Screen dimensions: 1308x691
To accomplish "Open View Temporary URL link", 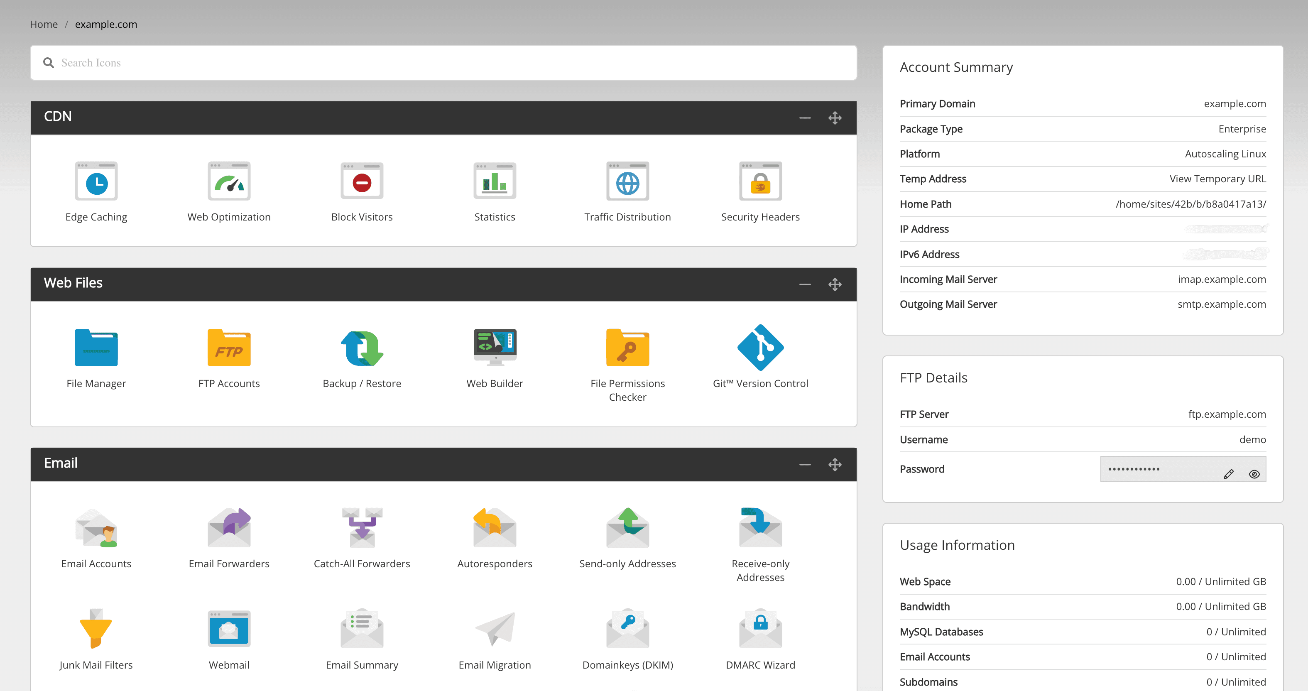I will click(1217, 179).
